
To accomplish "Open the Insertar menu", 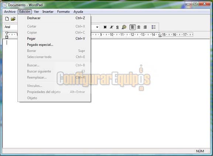I will 48,12.
